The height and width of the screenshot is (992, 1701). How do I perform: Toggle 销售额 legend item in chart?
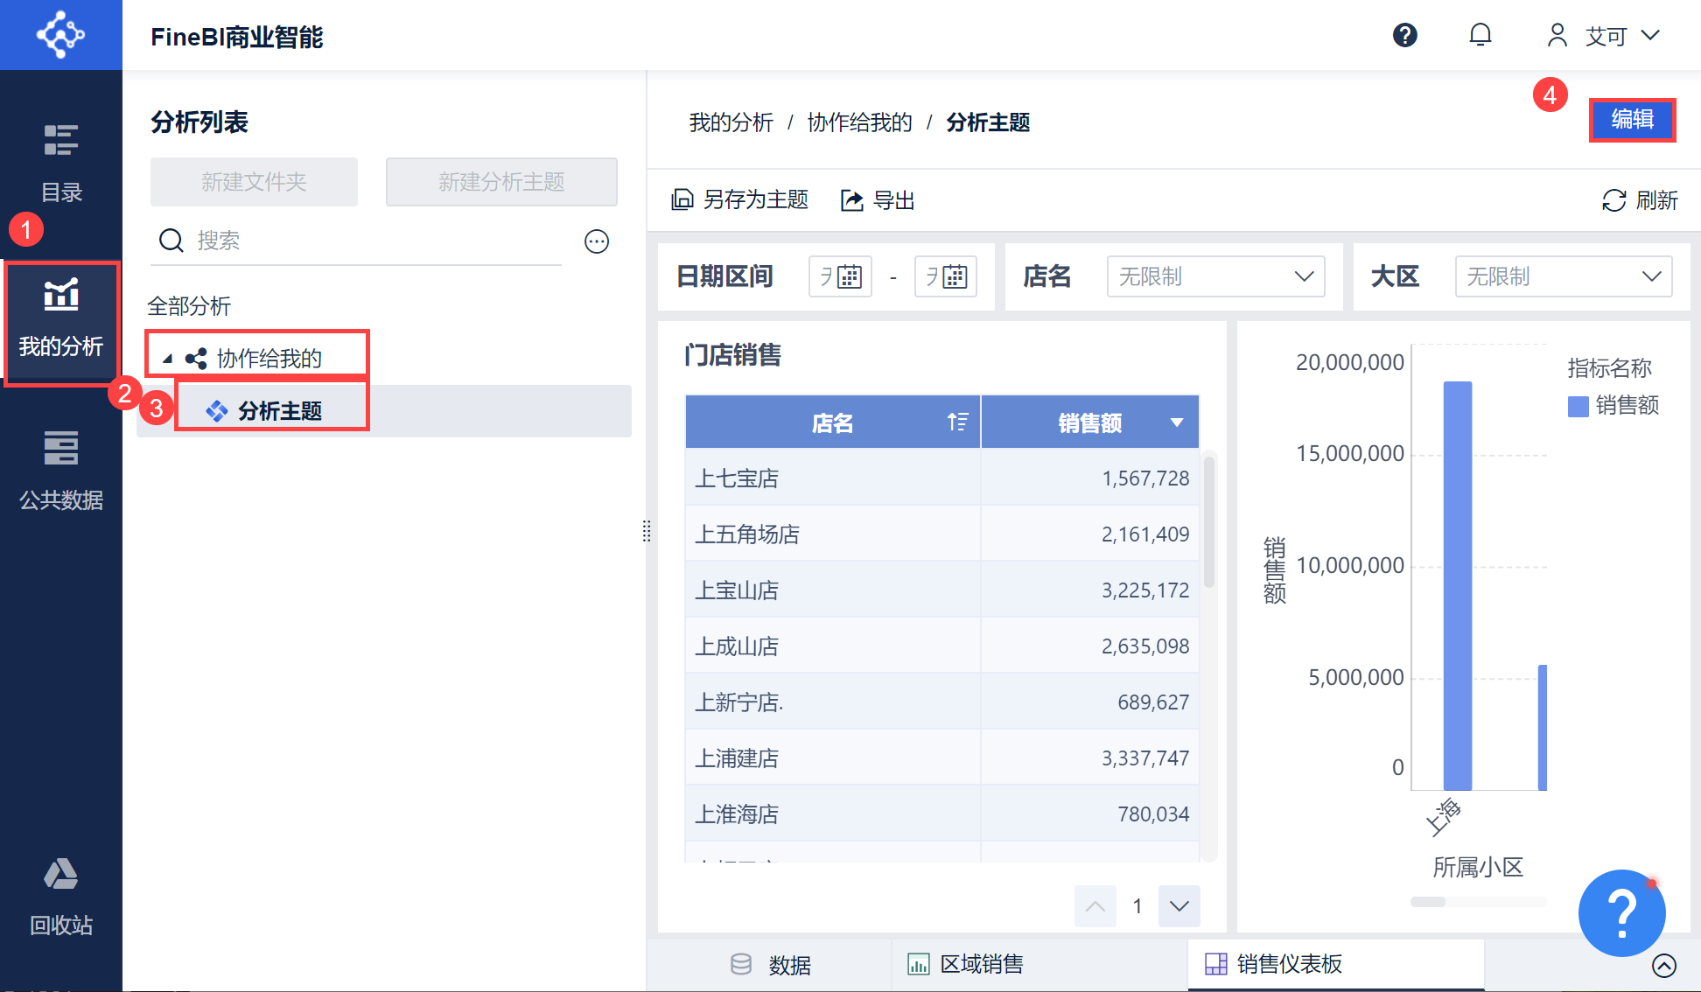pos(1613,406)
